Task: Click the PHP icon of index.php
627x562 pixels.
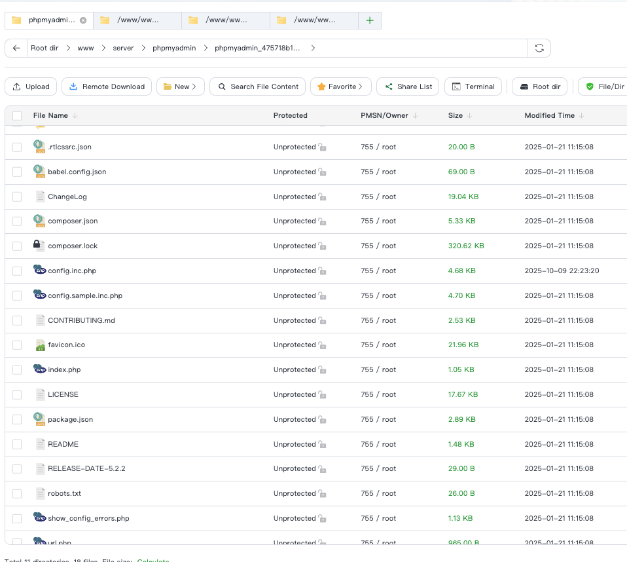Action: click(39, 369)
